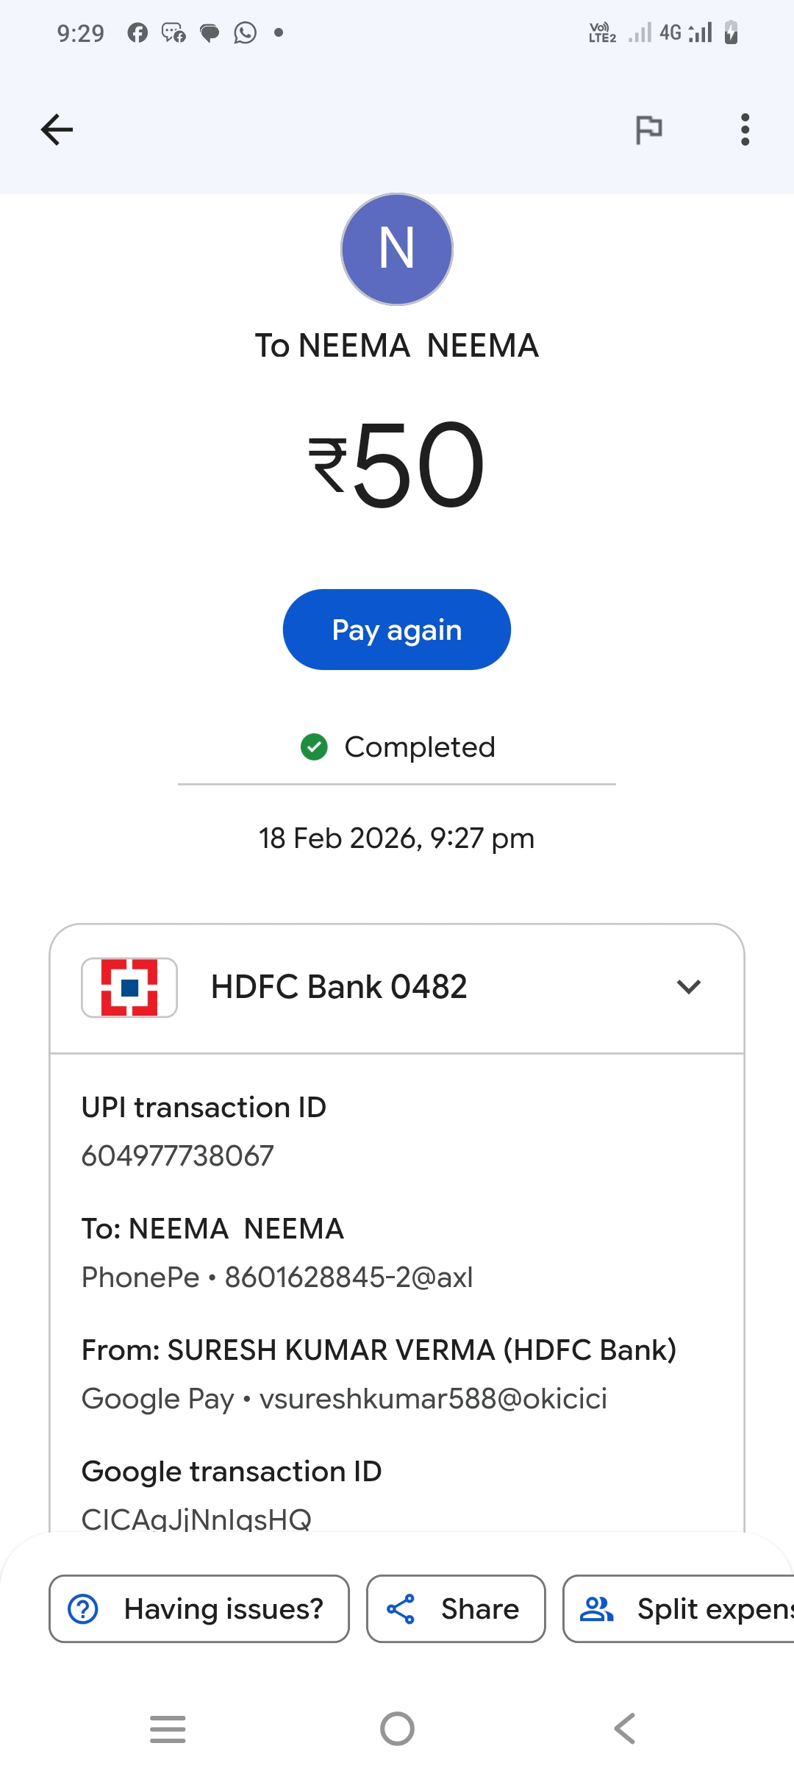Screen dimensions: 794x1771
Task: Tap the back arrow icon
Action: pos(57,130)
